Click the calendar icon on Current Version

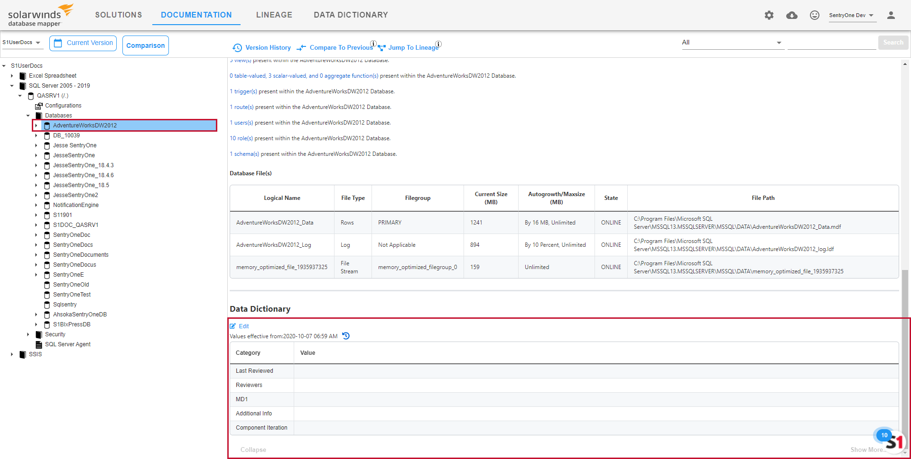(x=58, y=43)
